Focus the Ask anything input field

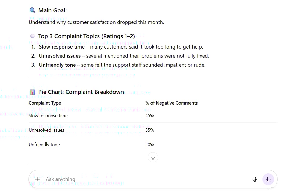coord(144,179)
